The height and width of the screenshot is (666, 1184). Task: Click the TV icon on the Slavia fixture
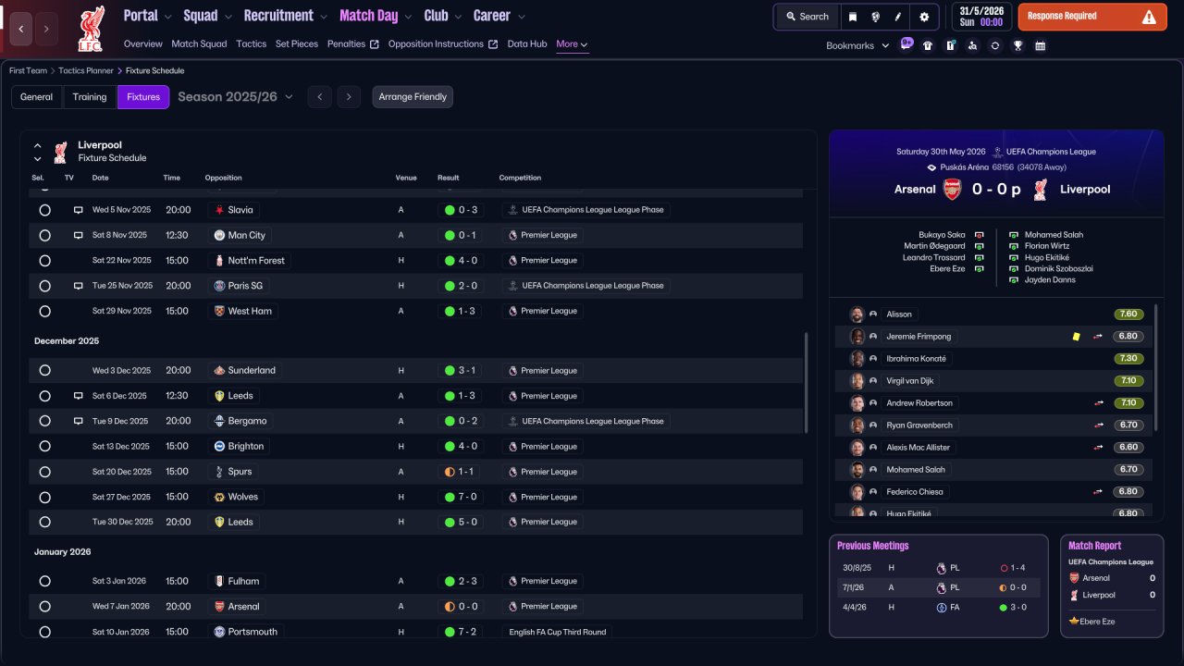pyautogui.click(x=79, y=210)
